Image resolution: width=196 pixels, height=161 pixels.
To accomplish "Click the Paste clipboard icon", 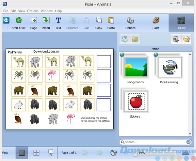I will click(111, 22).
